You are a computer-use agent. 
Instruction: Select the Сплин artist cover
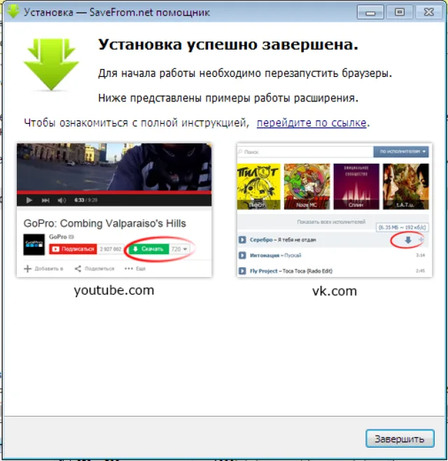coord(356,186)
